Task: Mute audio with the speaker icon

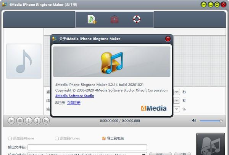Action: [194, 120]
